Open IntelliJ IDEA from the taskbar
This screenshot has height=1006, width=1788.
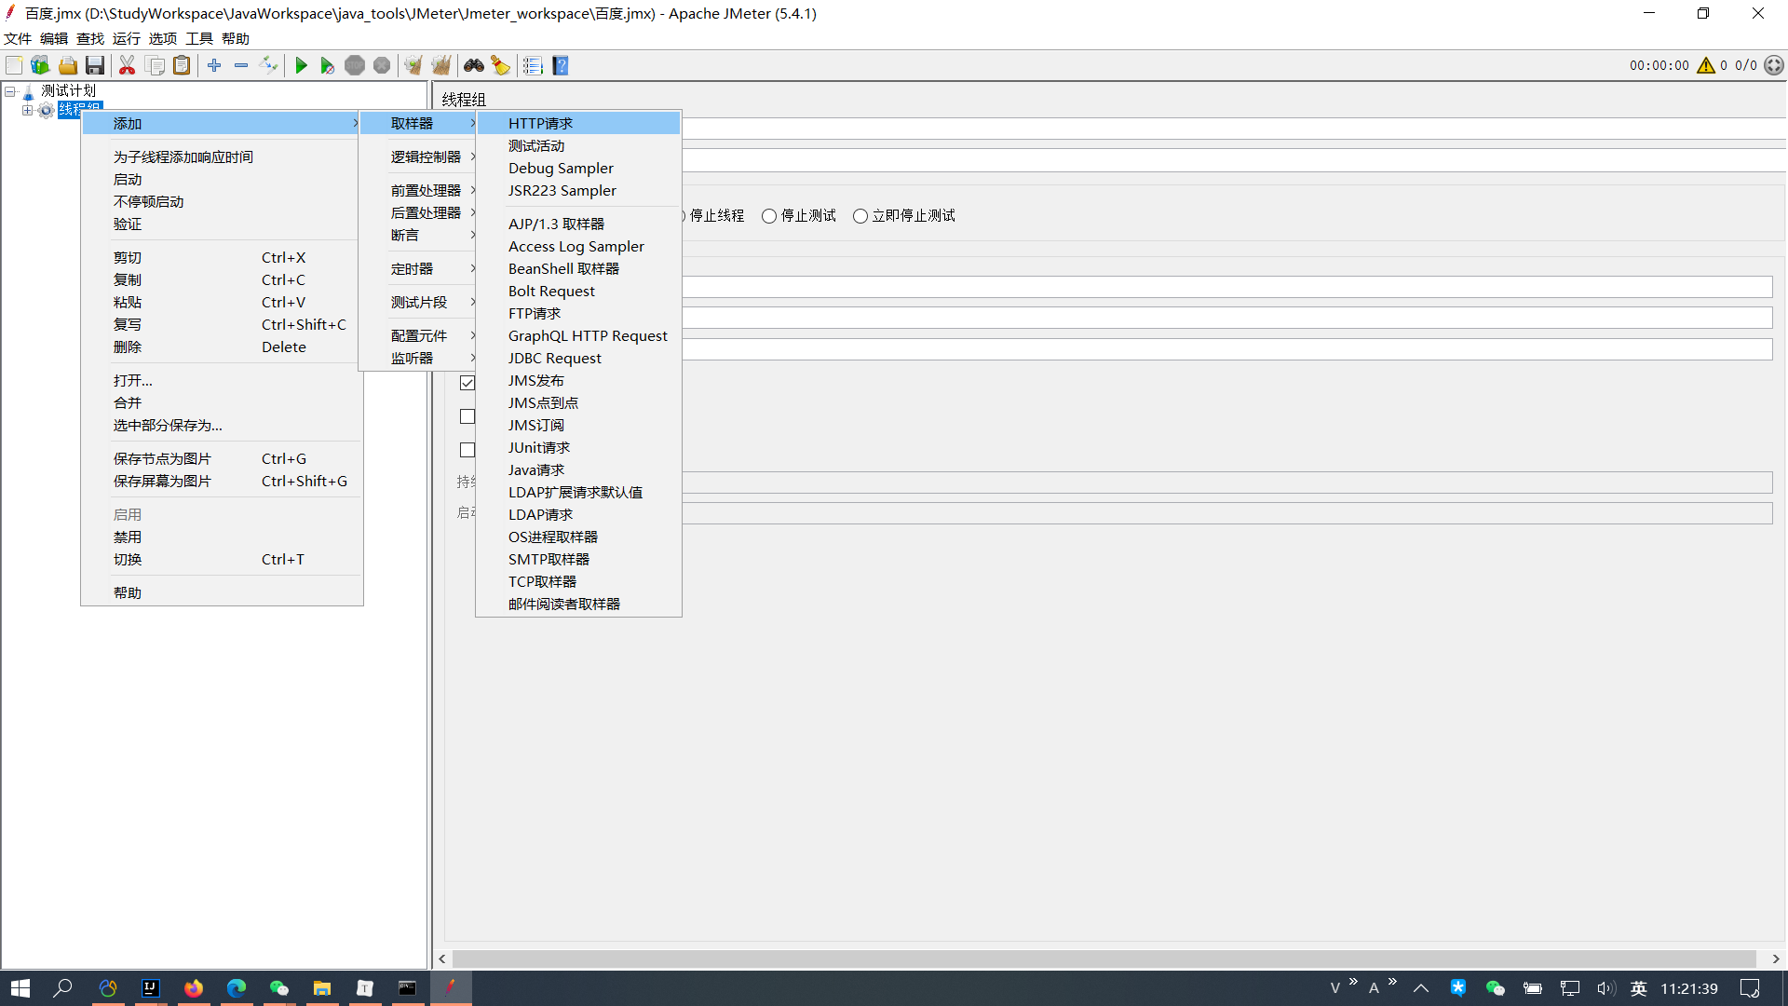click(151, 988)
